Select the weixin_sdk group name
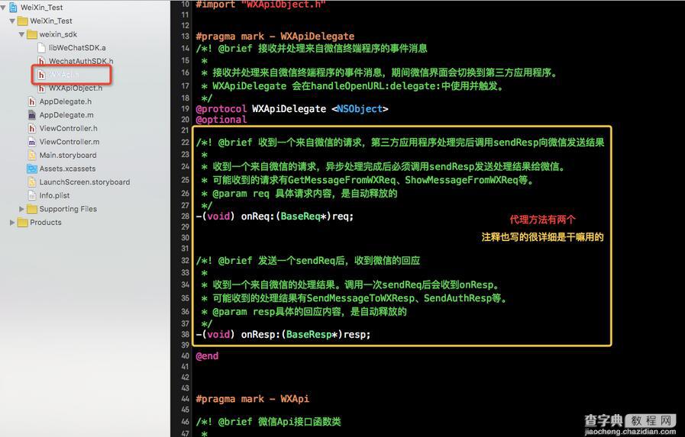 (58, 34)
